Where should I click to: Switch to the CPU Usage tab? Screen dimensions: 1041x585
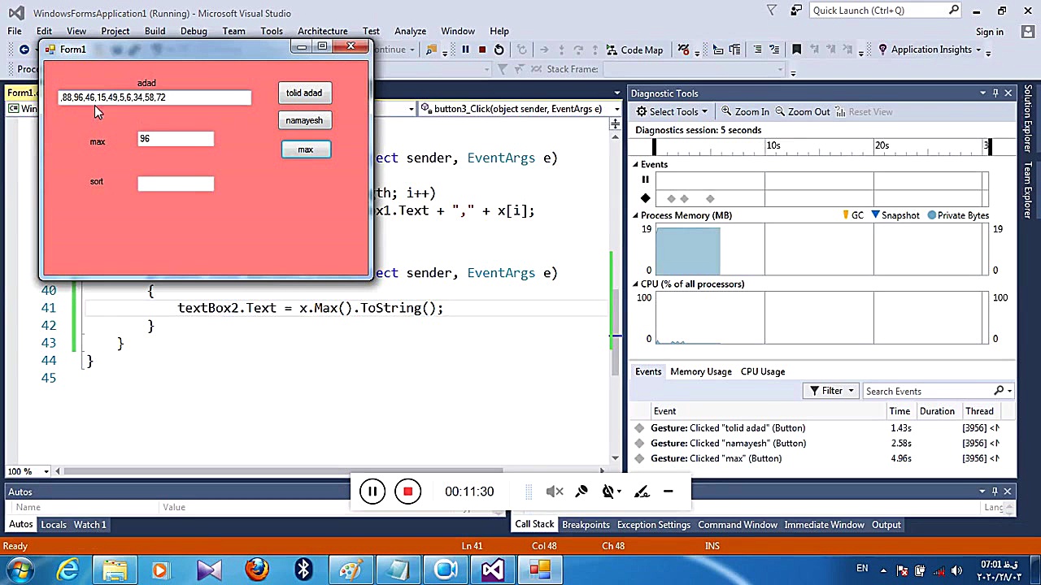tap(763, 372)
